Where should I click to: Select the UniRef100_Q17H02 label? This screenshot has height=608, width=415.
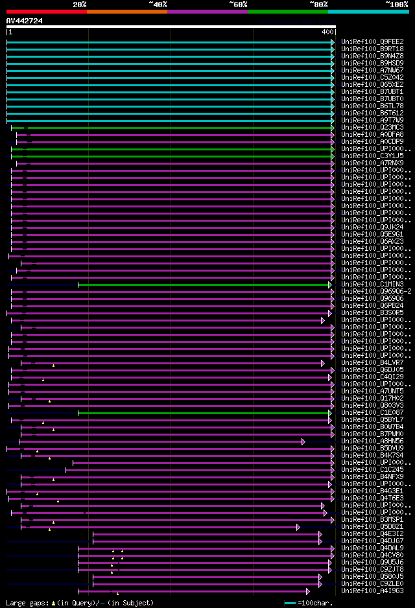[372, 398]
